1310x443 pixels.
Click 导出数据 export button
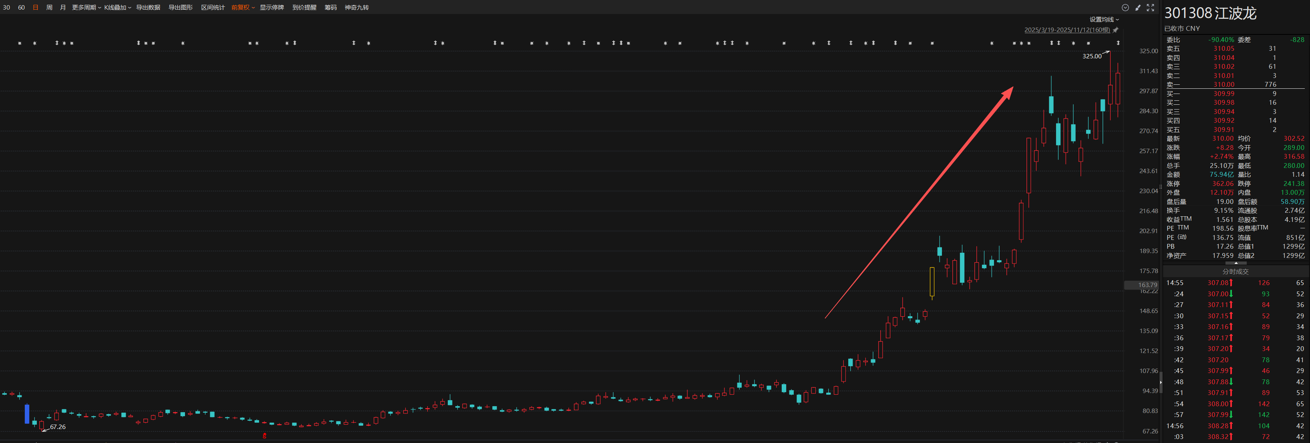coord(148,8)
